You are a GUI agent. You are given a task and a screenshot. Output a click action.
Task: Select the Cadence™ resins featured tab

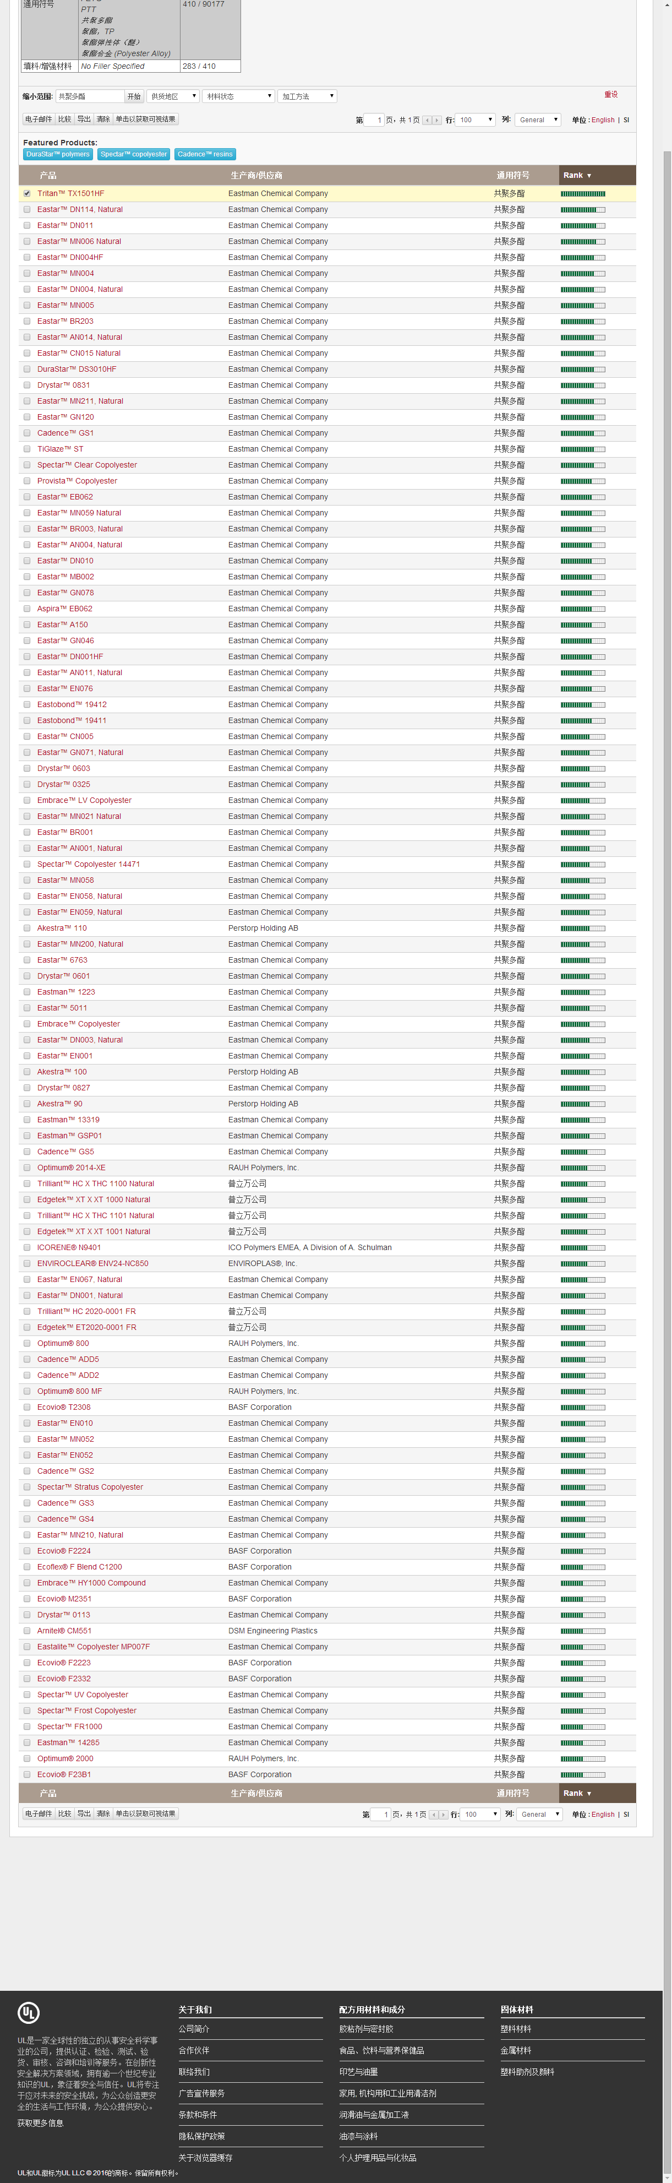tap(205, 154)
